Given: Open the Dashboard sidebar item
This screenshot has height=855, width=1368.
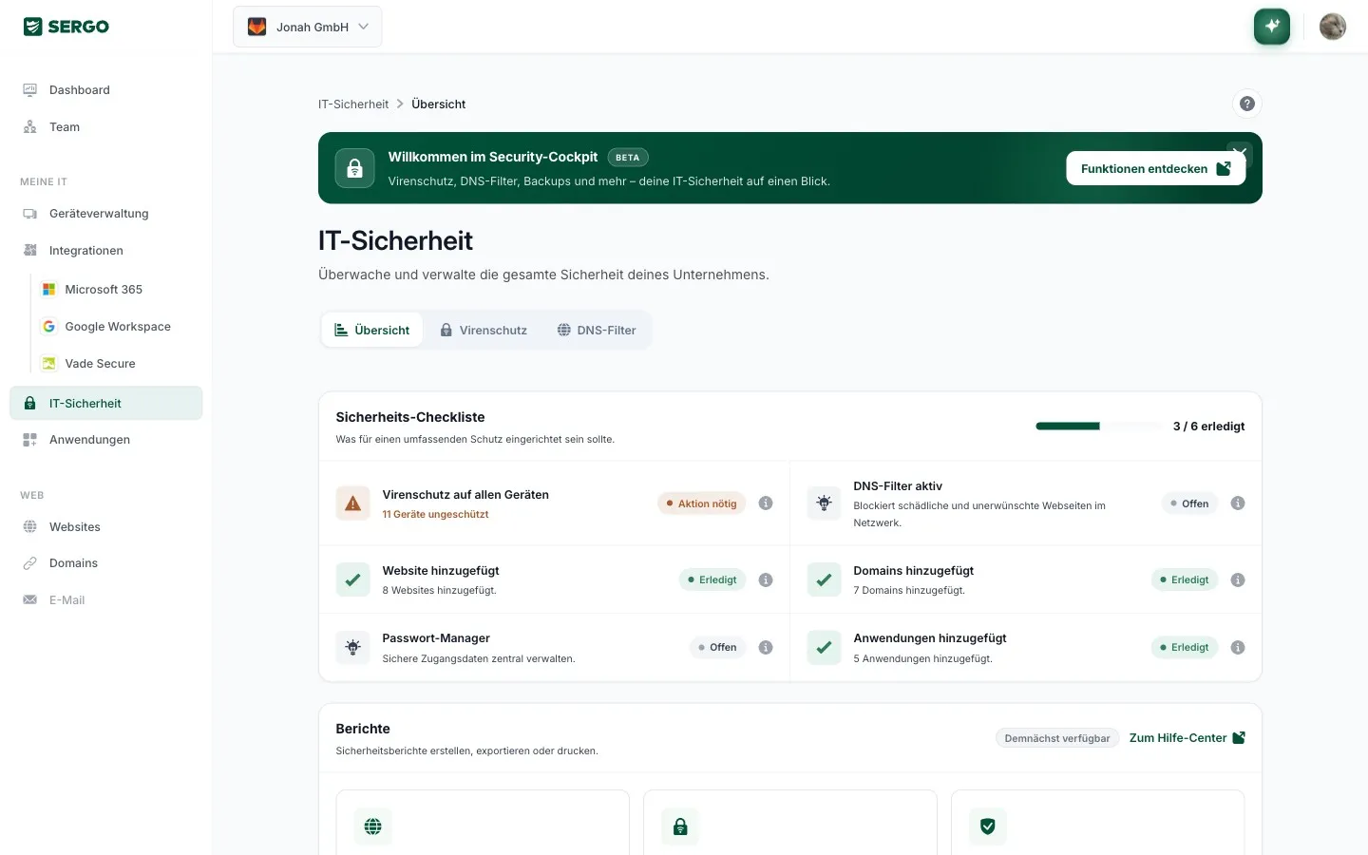Looking at the screenshot, I should click(106, 90).
